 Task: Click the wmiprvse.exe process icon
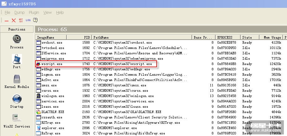(39, 58)
